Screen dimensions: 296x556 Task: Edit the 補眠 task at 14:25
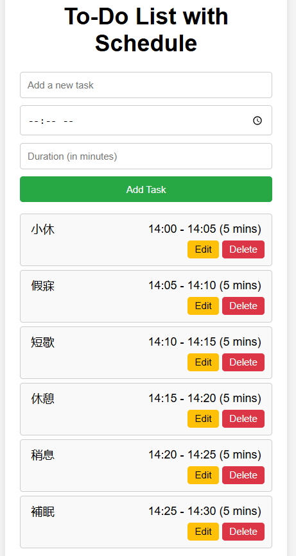[203, 531]
